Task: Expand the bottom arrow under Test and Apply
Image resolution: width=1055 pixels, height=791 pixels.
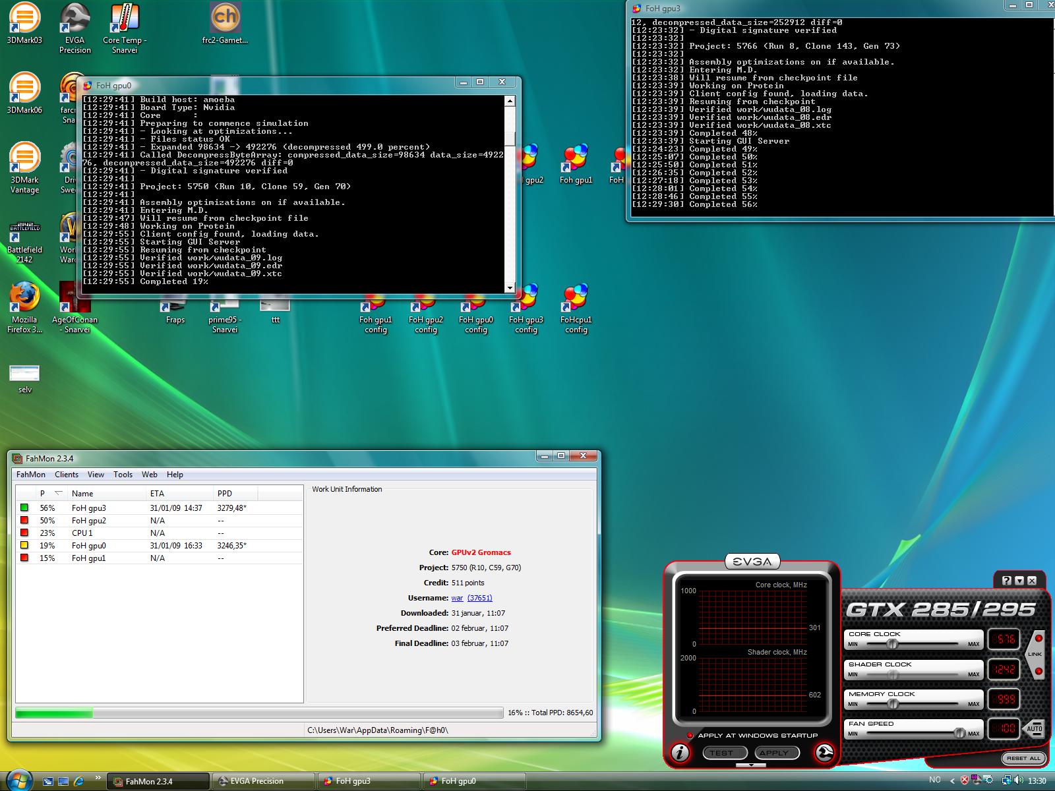Action: [751, 765]
